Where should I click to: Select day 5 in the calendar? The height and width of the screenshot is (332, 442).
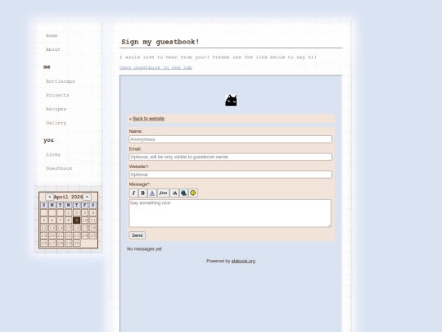click(x=43, y=221)
